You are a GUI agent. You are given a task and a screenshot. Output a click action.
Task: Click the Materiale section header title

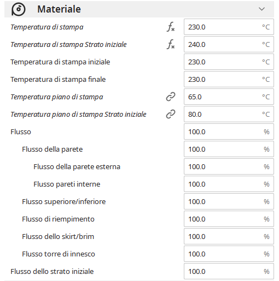click(x=59, y=9)
